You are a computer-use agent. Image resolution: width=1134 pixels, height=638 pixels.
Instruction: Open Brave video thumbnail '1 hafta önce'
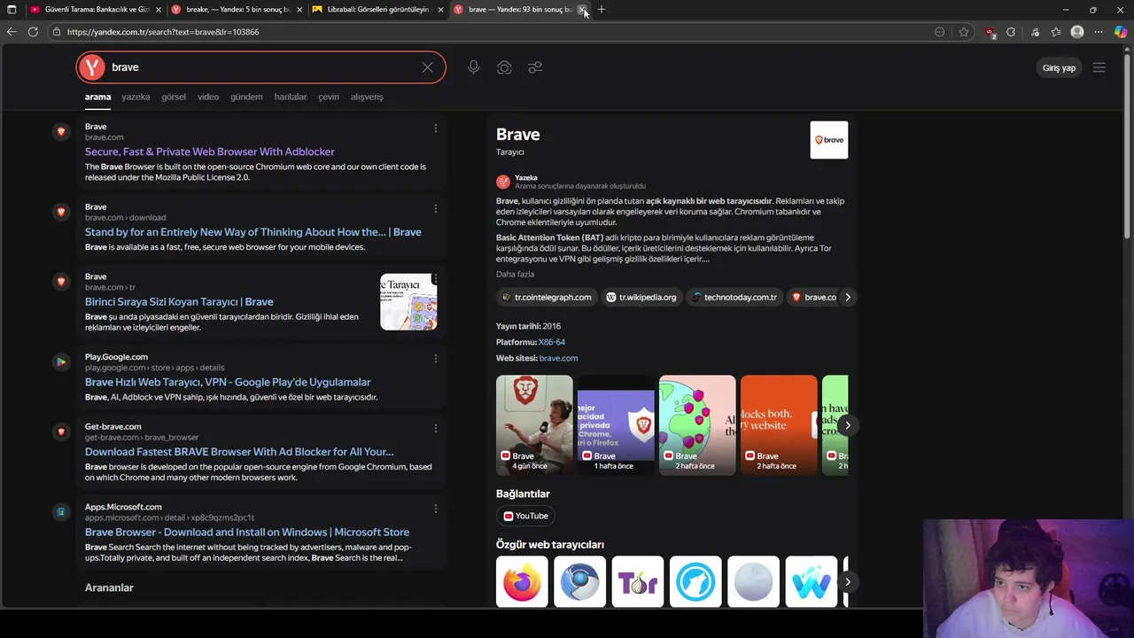click(x=616, y=425)
